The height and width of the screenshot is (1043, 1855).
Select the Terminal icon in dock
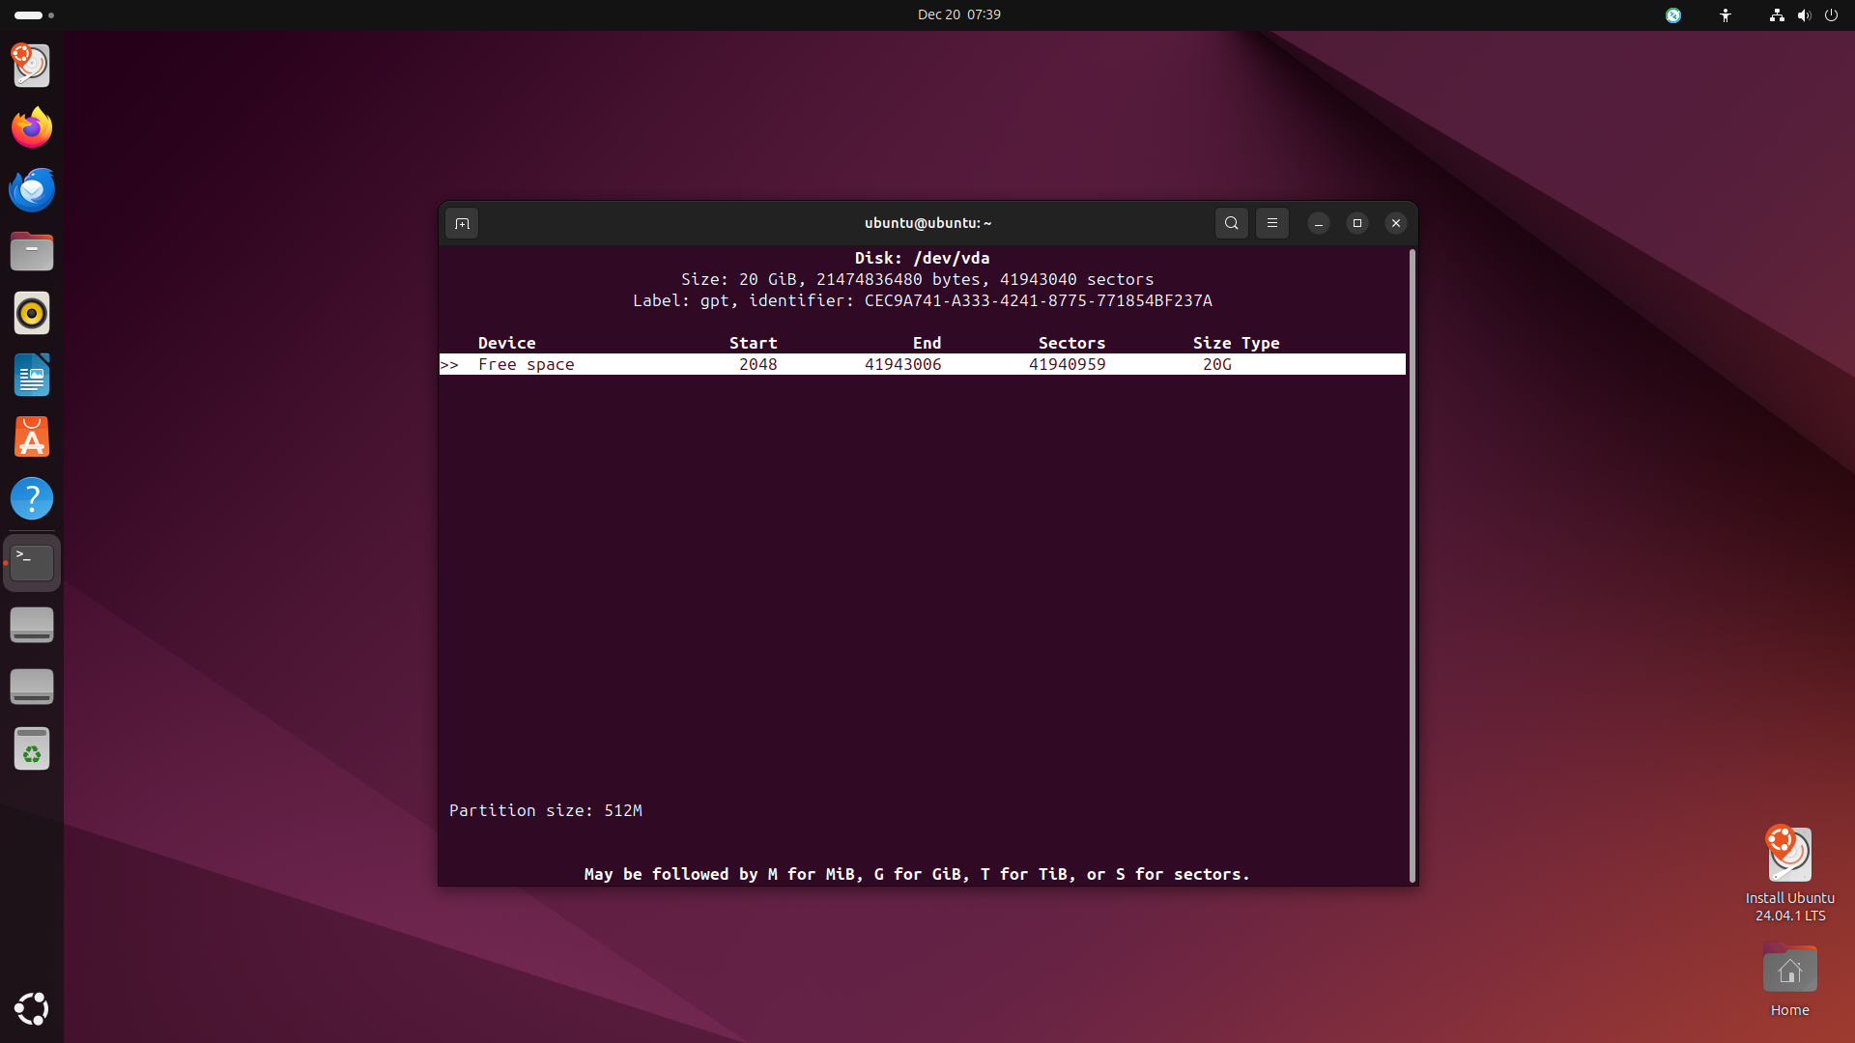pyautogui.click(x=32, y=563)
